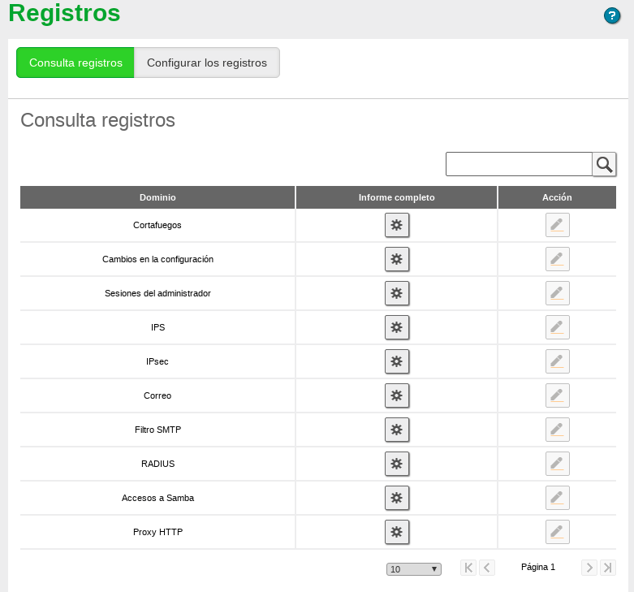Open full report for Filtro SMTP
Image resolution: width=634 pixels, height=592 pixels.
397,430
